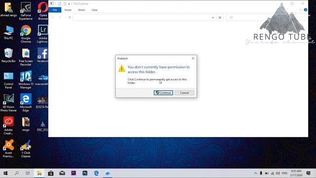Open Free Screen Recorder shortcut
The height and width of the screenshot is (178, 316).
pyautogui.click(x=26, y=57)
